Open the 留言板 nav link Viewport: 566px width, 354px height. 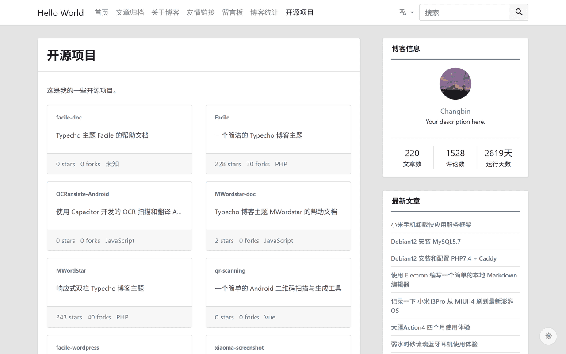pos(232,12)
